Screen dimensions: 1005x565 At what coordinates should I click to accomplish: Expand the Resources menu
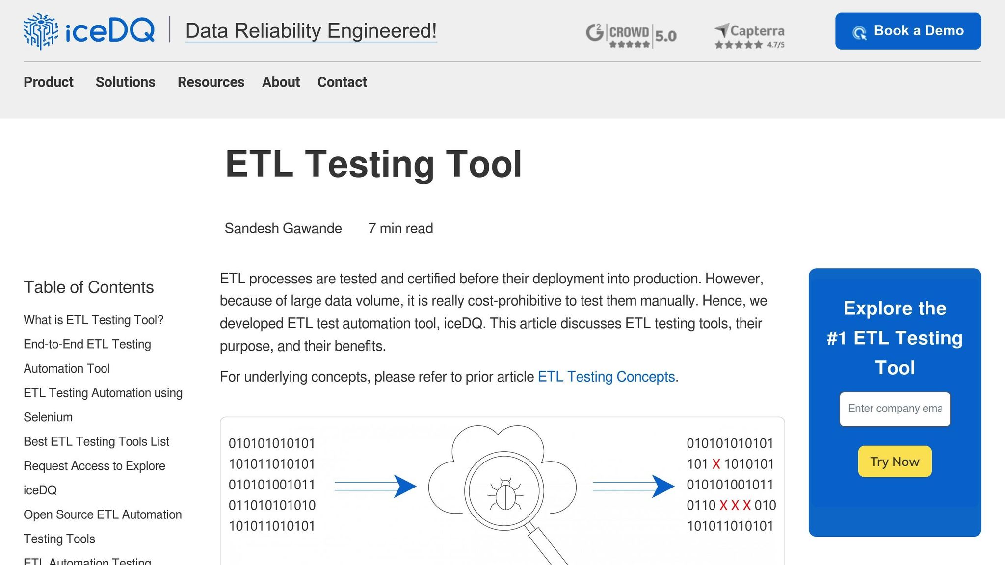coord(211,82)
